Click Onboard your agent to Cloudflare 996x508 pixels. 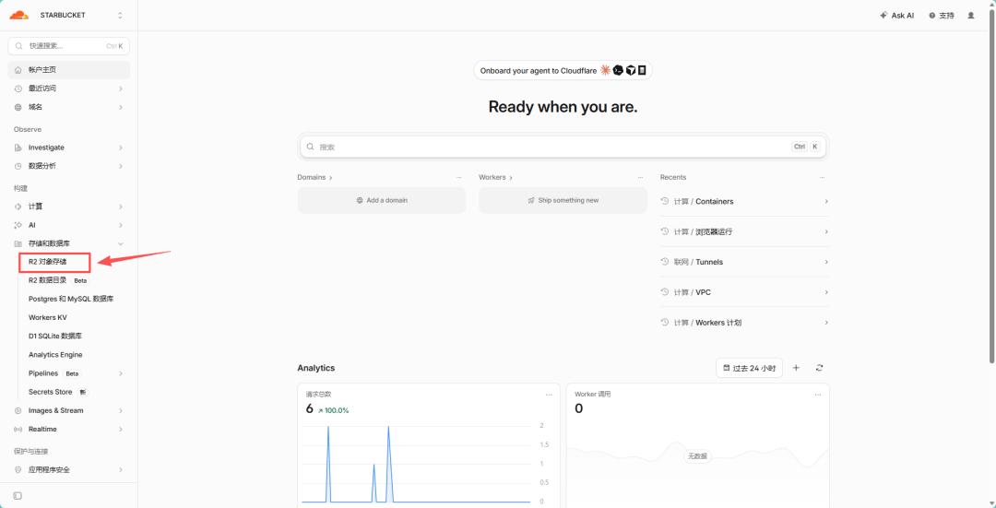click(x=563, y=70)
